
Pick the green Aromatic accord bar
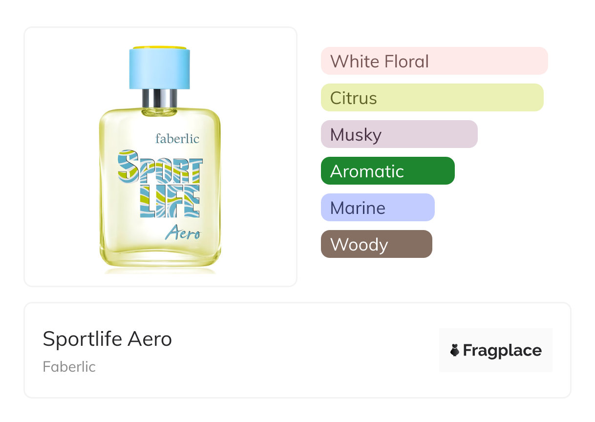click(387, 171)
